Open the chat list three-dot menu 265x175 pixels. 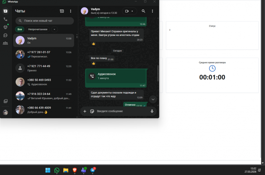(71, 11)
